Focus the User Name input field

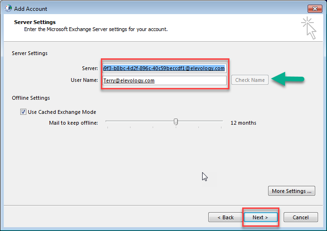(164, 80)
